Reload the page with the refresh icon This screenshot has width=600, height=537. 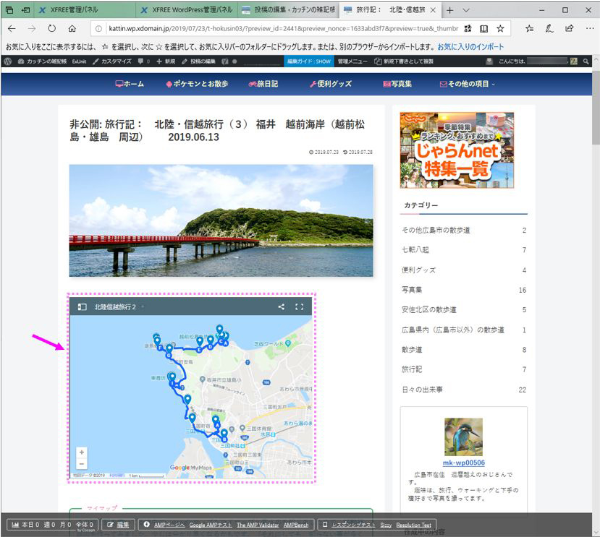coord(51,28)
